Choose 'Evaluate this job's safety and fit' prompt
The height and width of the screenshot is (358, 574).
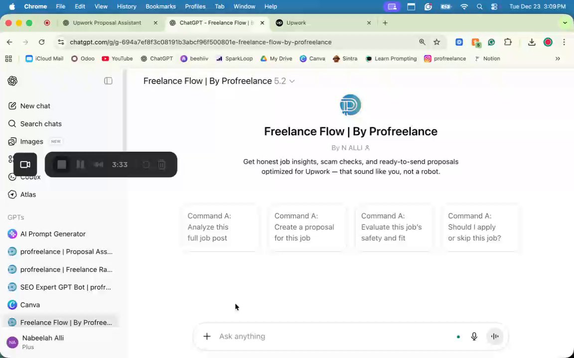pos(394,227)
